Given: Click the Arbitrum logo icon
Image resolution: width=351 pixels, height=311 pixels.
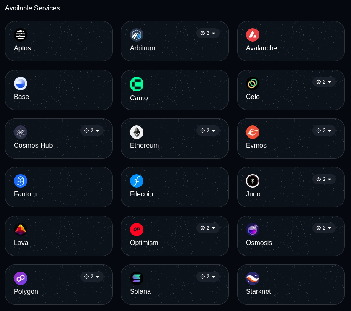Looking at the screenshot, I should pyautogui.click(x=137, y=35).
